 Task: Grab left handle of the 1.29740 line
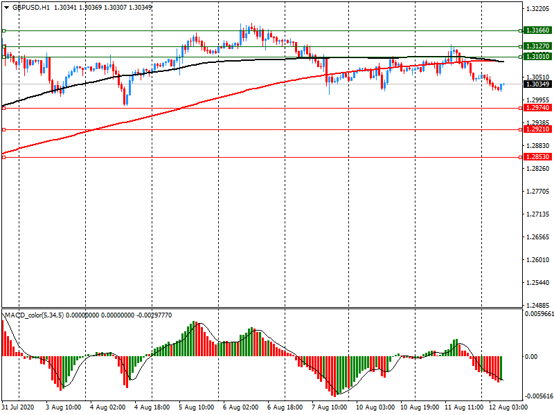click(3, 109)
